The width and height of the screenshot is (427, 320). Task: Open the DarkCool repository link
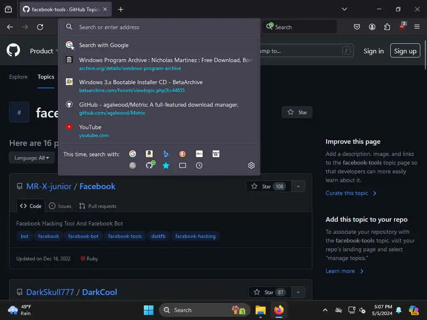(x=100, y=292)
